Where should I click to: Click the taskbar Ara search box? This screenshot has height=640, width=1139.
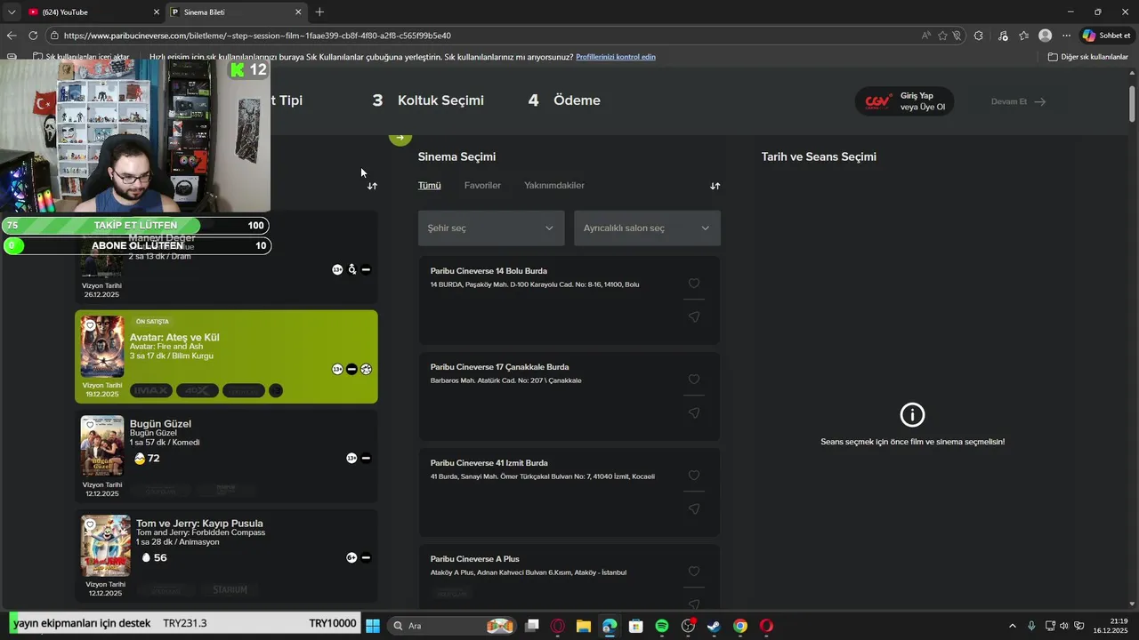pyautogui.click(x=454, y=626)
